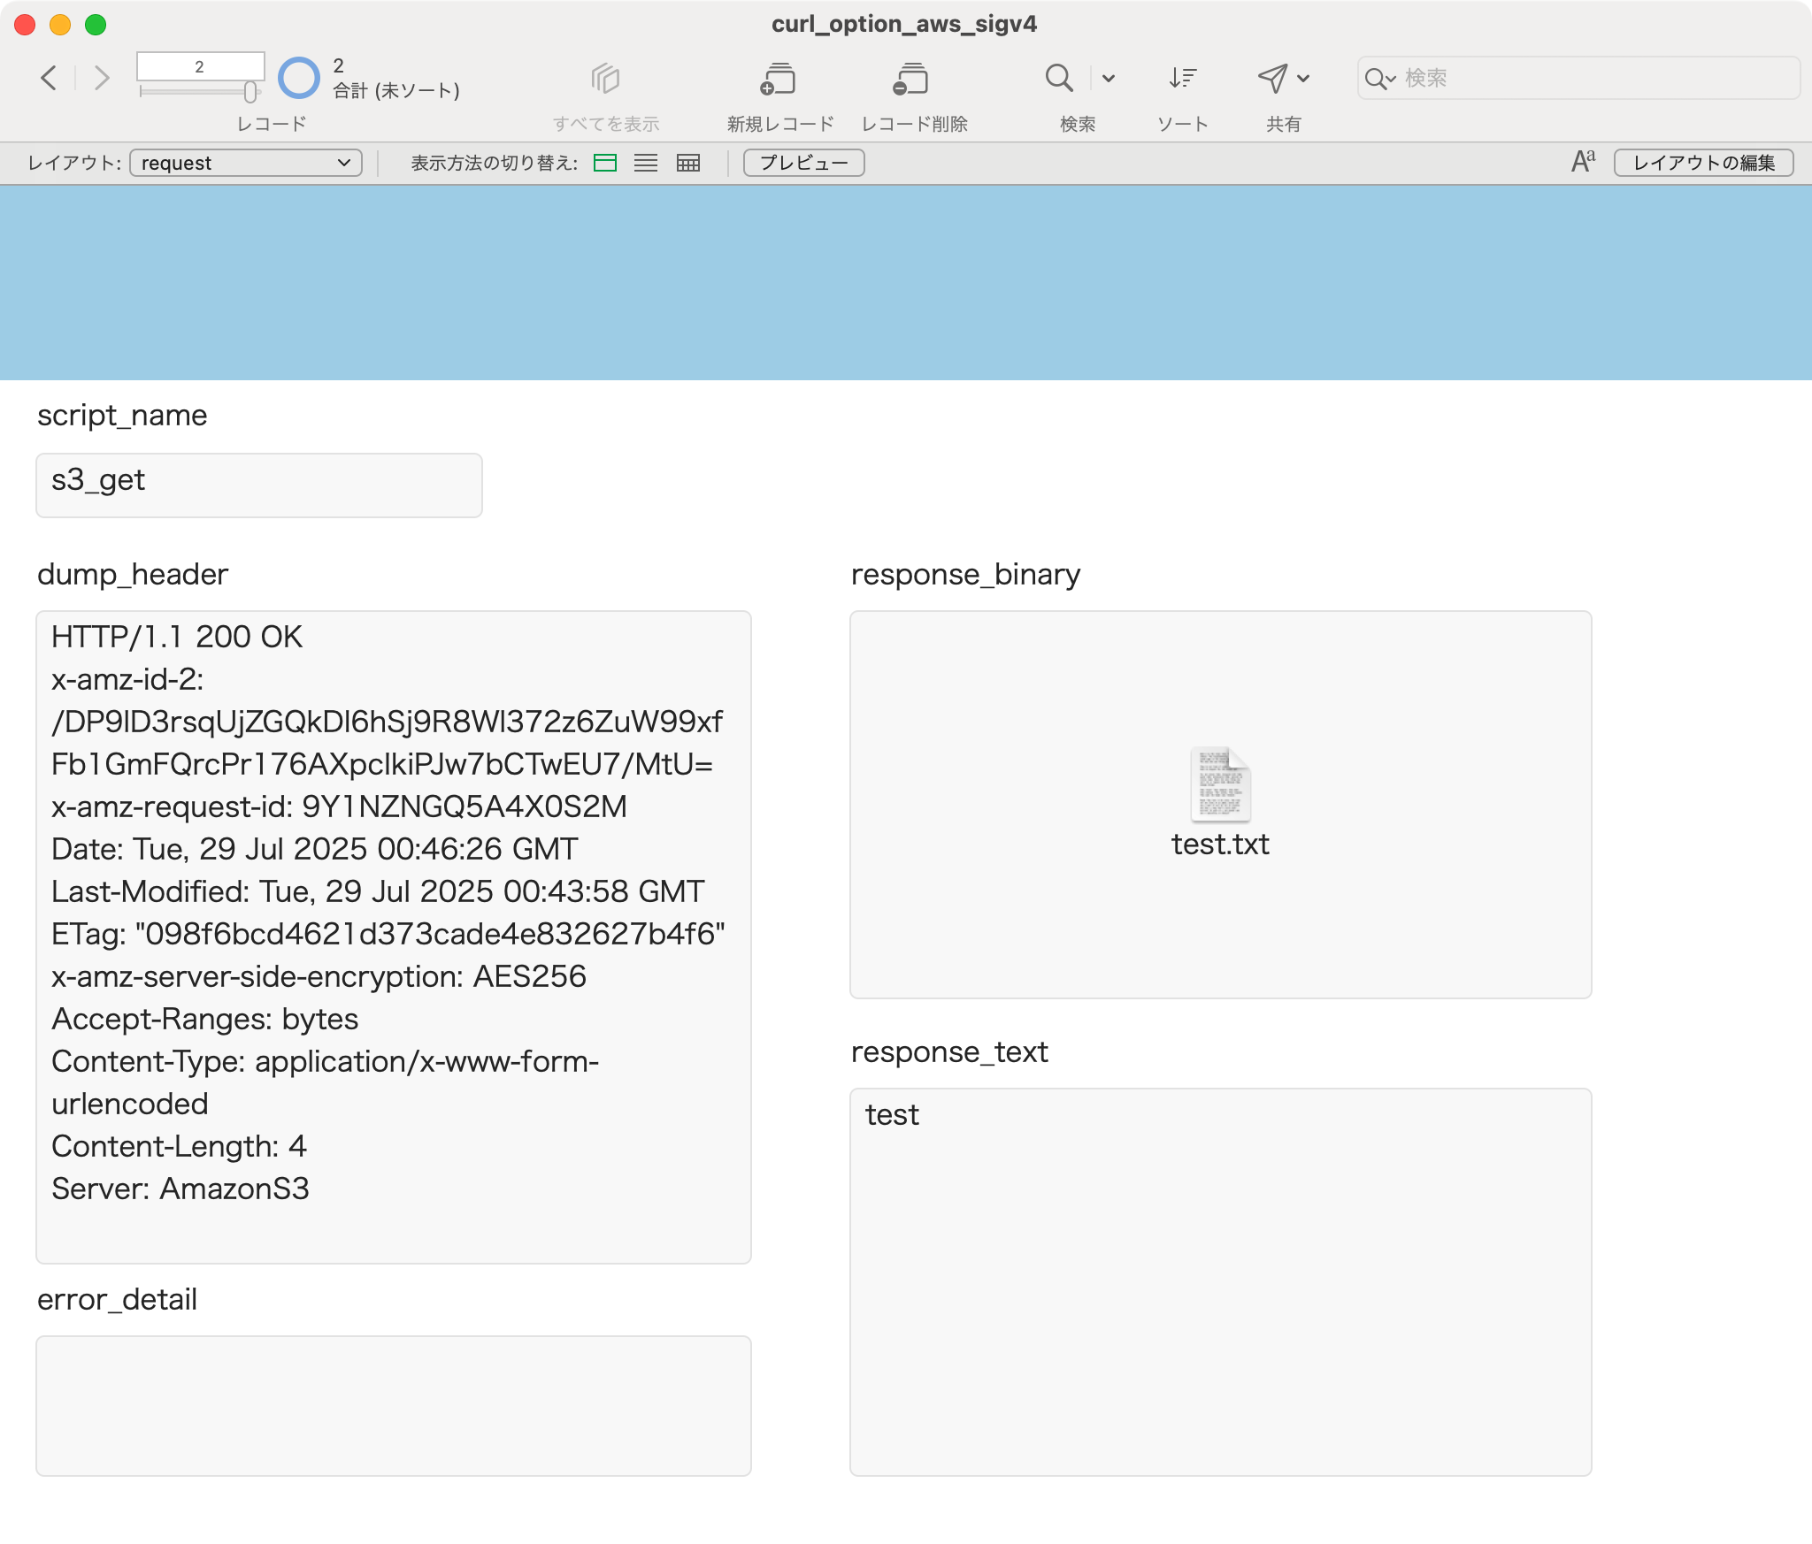Go to the next record arrow
This screenshot has height=1544, width=1812.
tap(102, 78)
